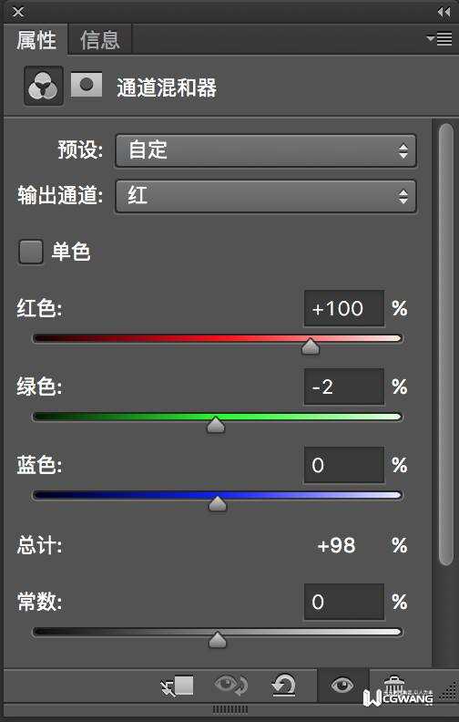Collapse panel with double-arrow icon
The image size is (459, 722).
point(444,12)
